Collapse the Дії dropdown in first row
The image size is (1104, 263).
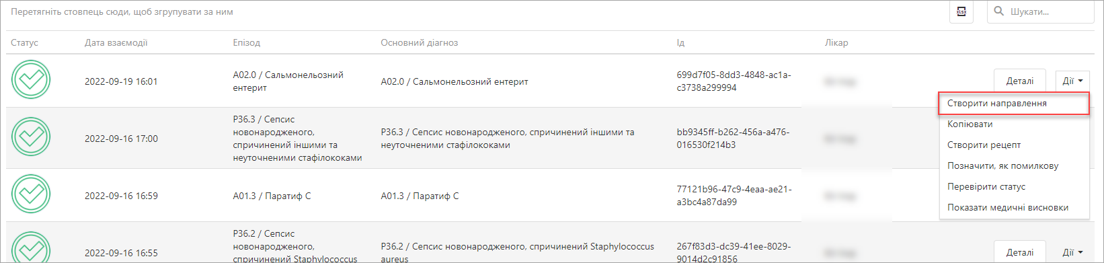1072,81
